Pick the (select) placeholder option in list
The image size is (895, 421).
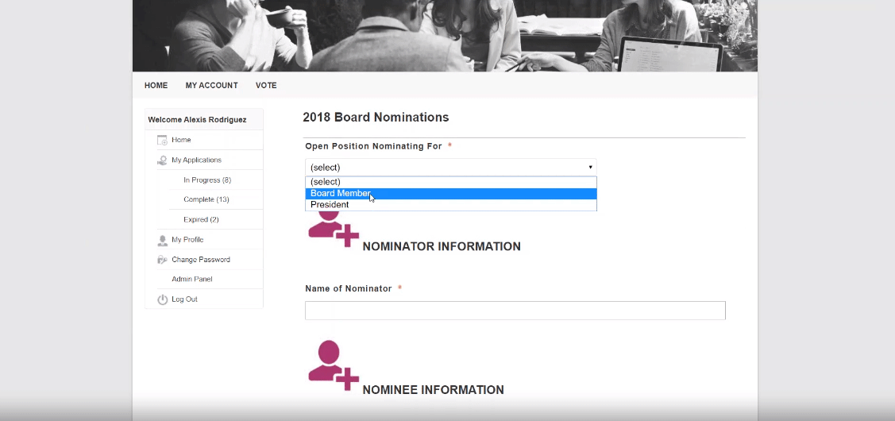click(x=451, y=182)
